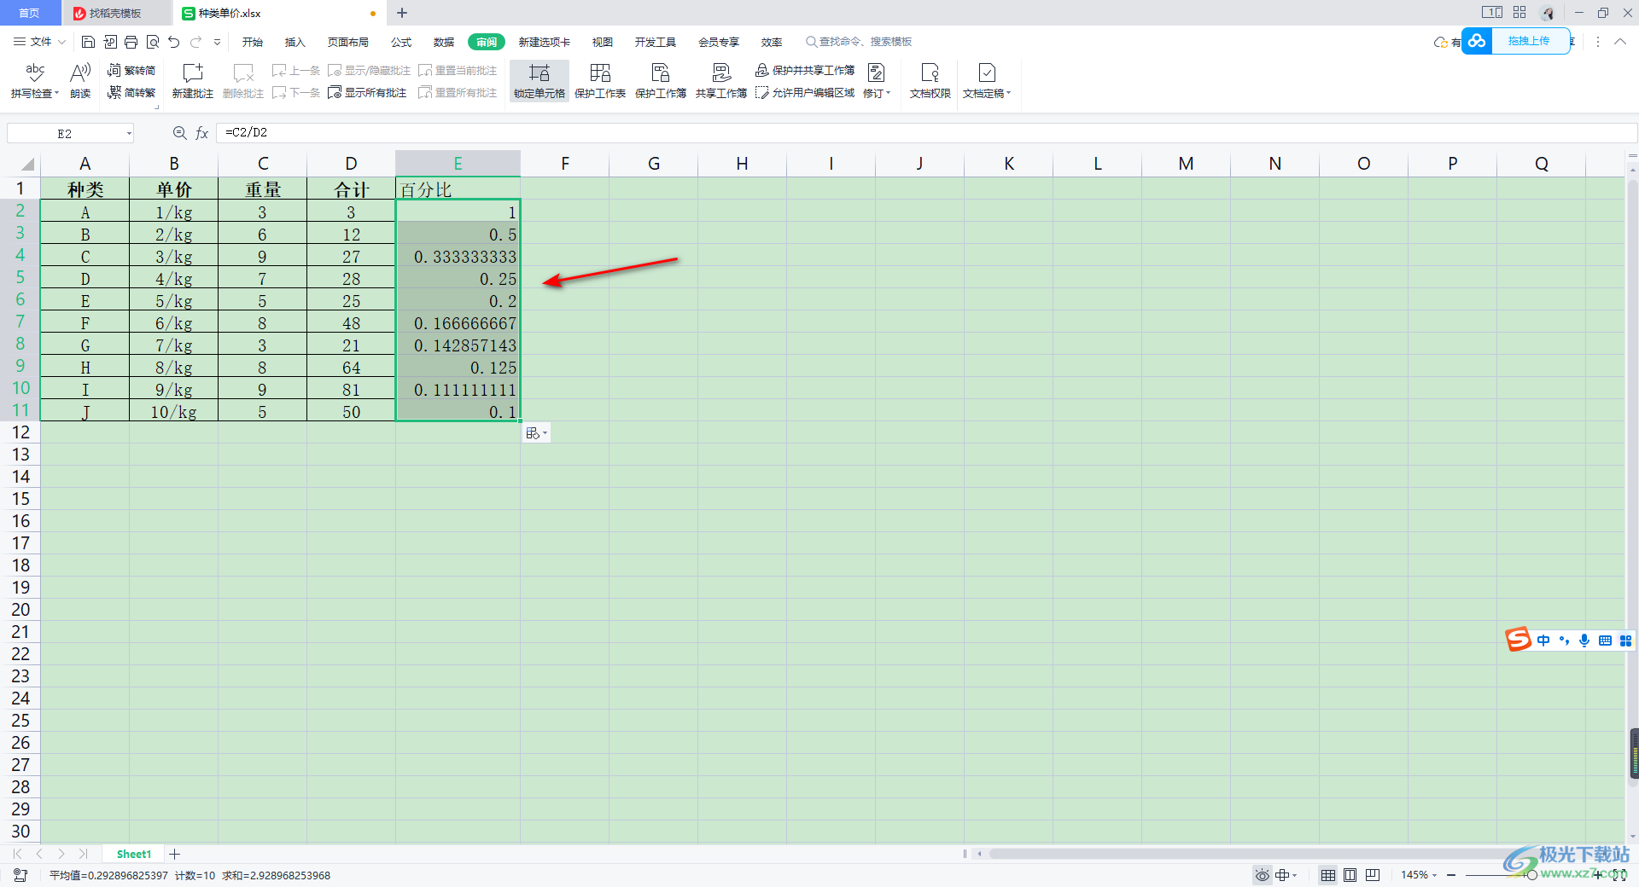Click the Print icon in quick toolbar
The height and width of the screenshot is (887, 1639).
tap(131, 42)
